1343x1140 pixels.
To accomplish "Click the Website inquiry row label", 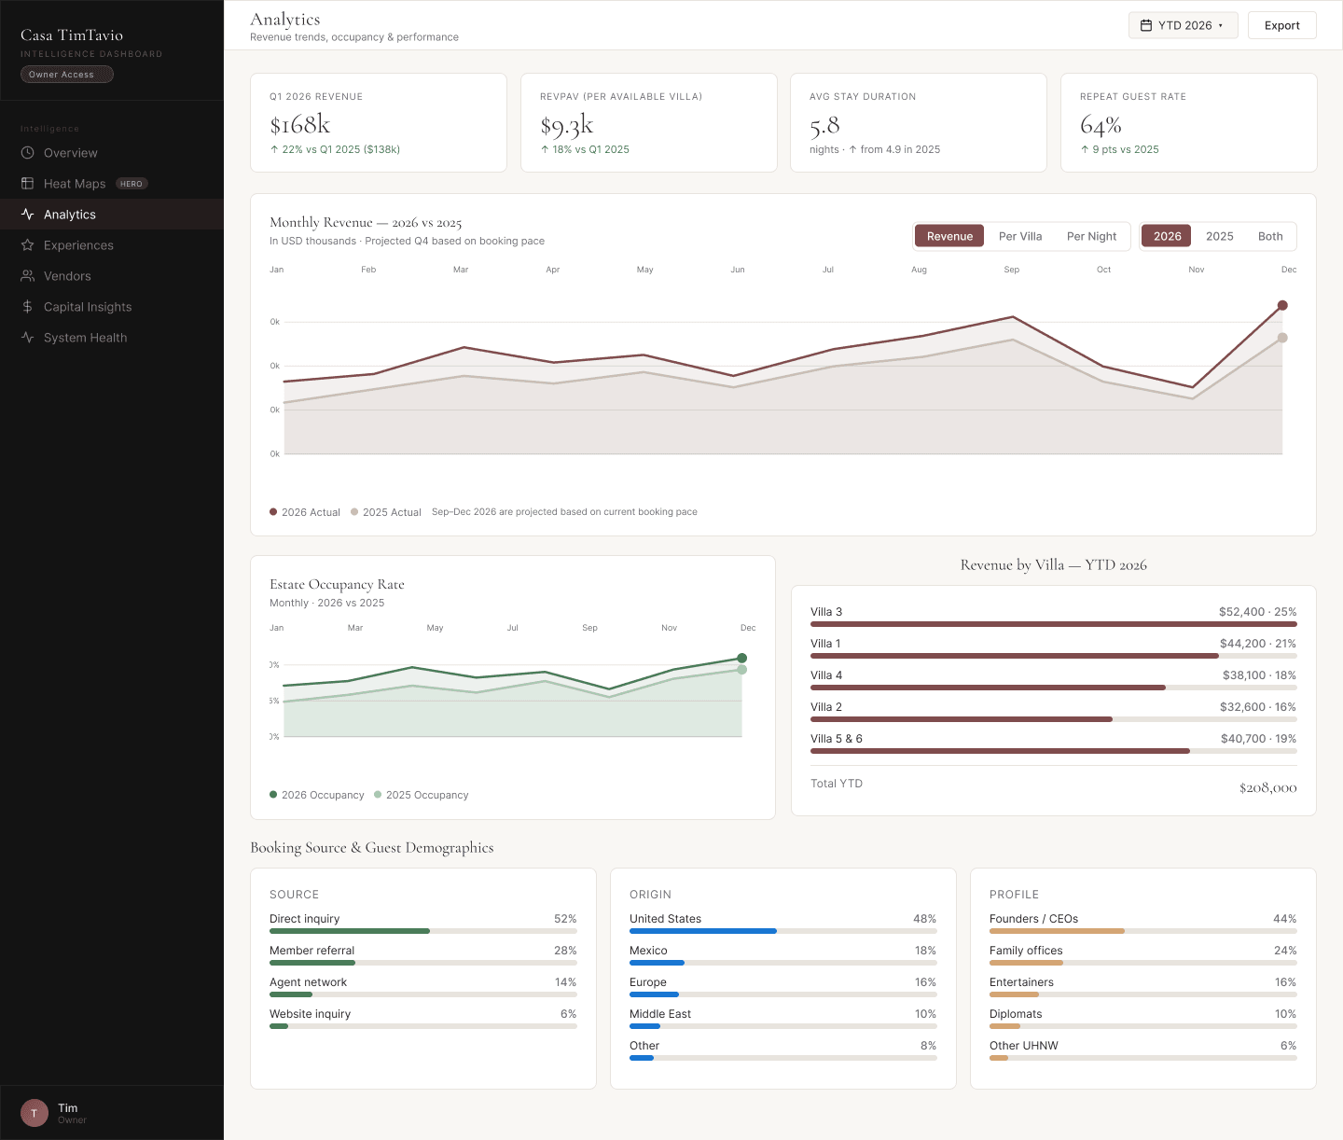I will [x=310, y=1014].
